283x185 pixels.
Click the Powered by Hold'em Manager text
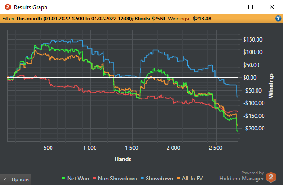coord(242,176)
